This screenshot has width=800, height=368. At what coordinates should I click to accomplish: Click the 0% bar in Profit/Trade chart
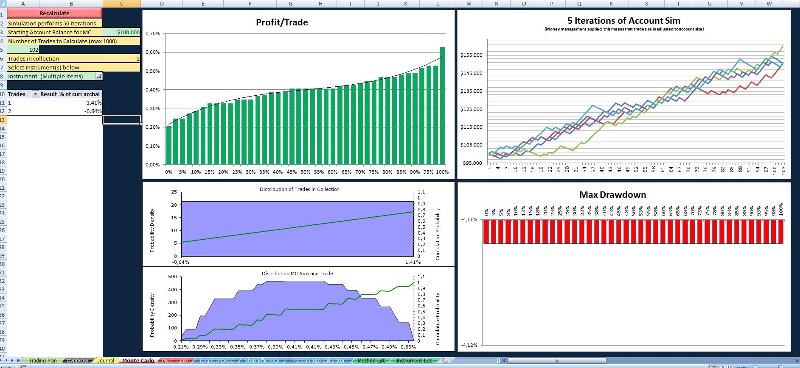tap(168, 145)
